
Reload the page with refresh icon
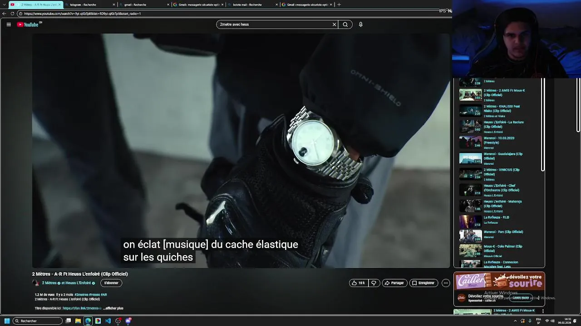12,14
